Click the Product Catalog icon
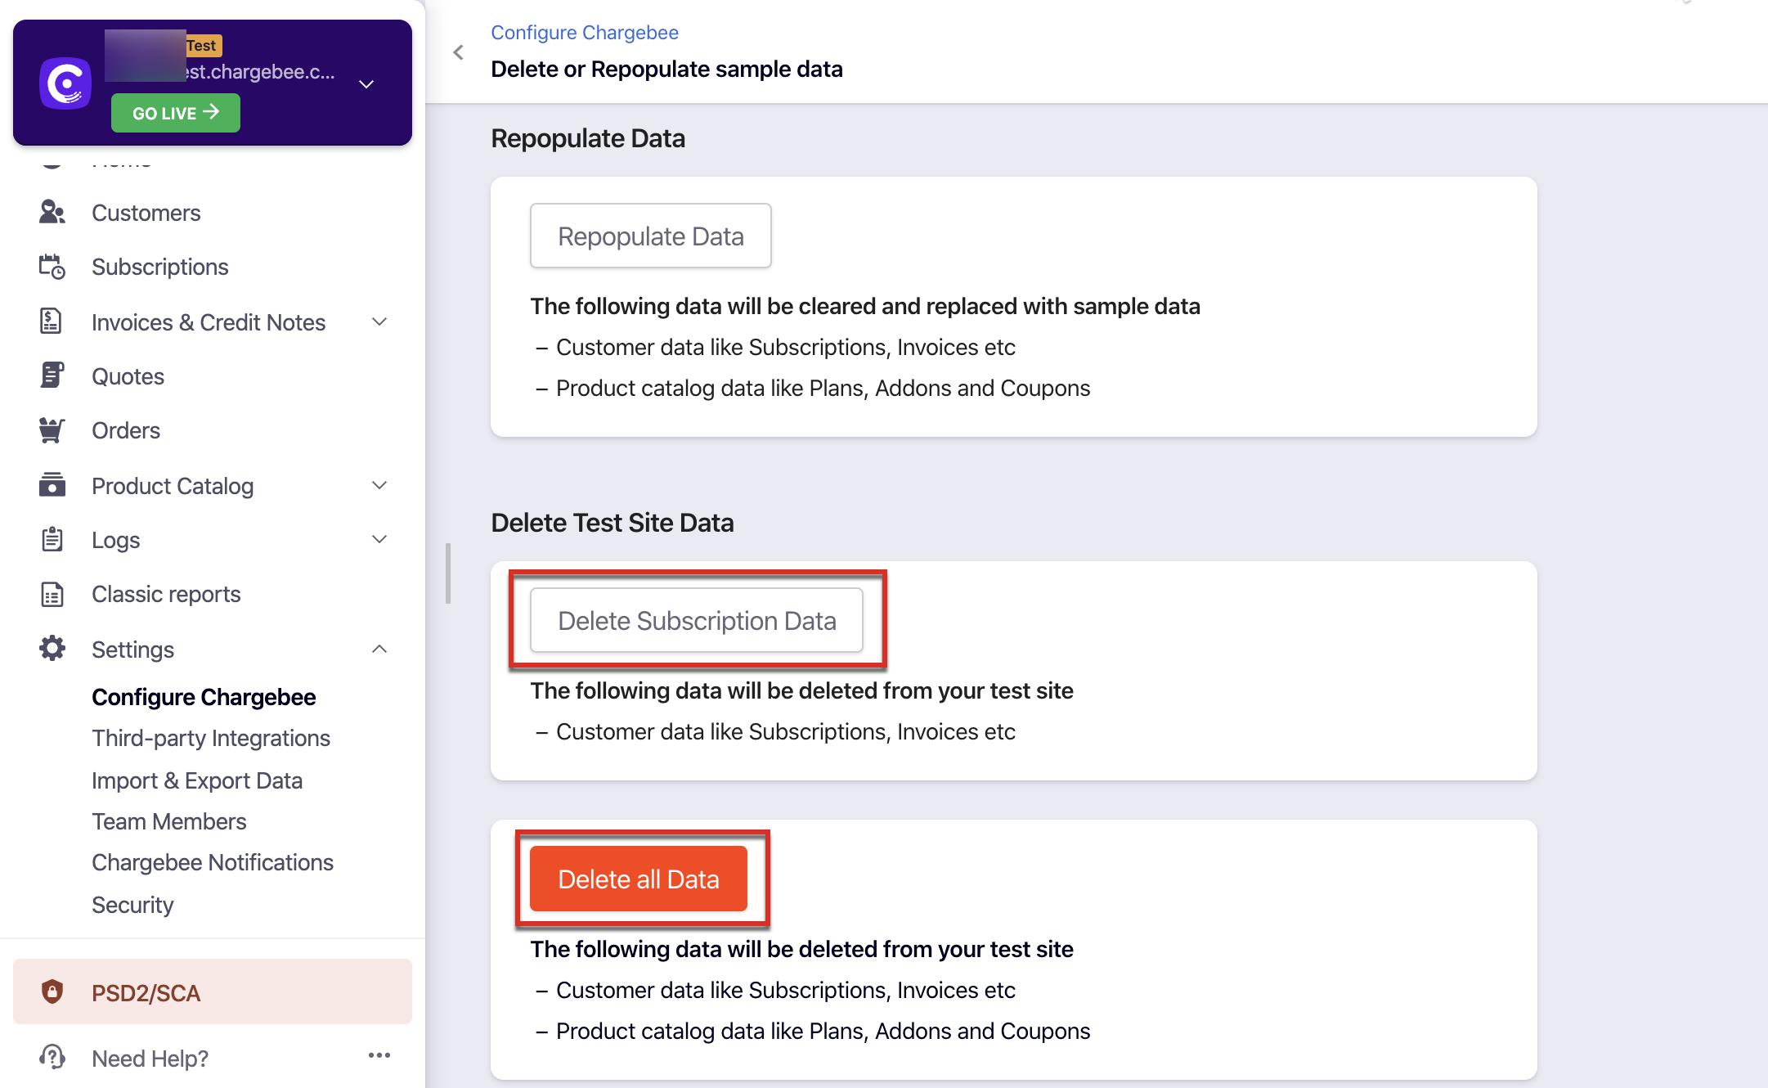This screenshot has height=1088, width=1768. [52, 484]
